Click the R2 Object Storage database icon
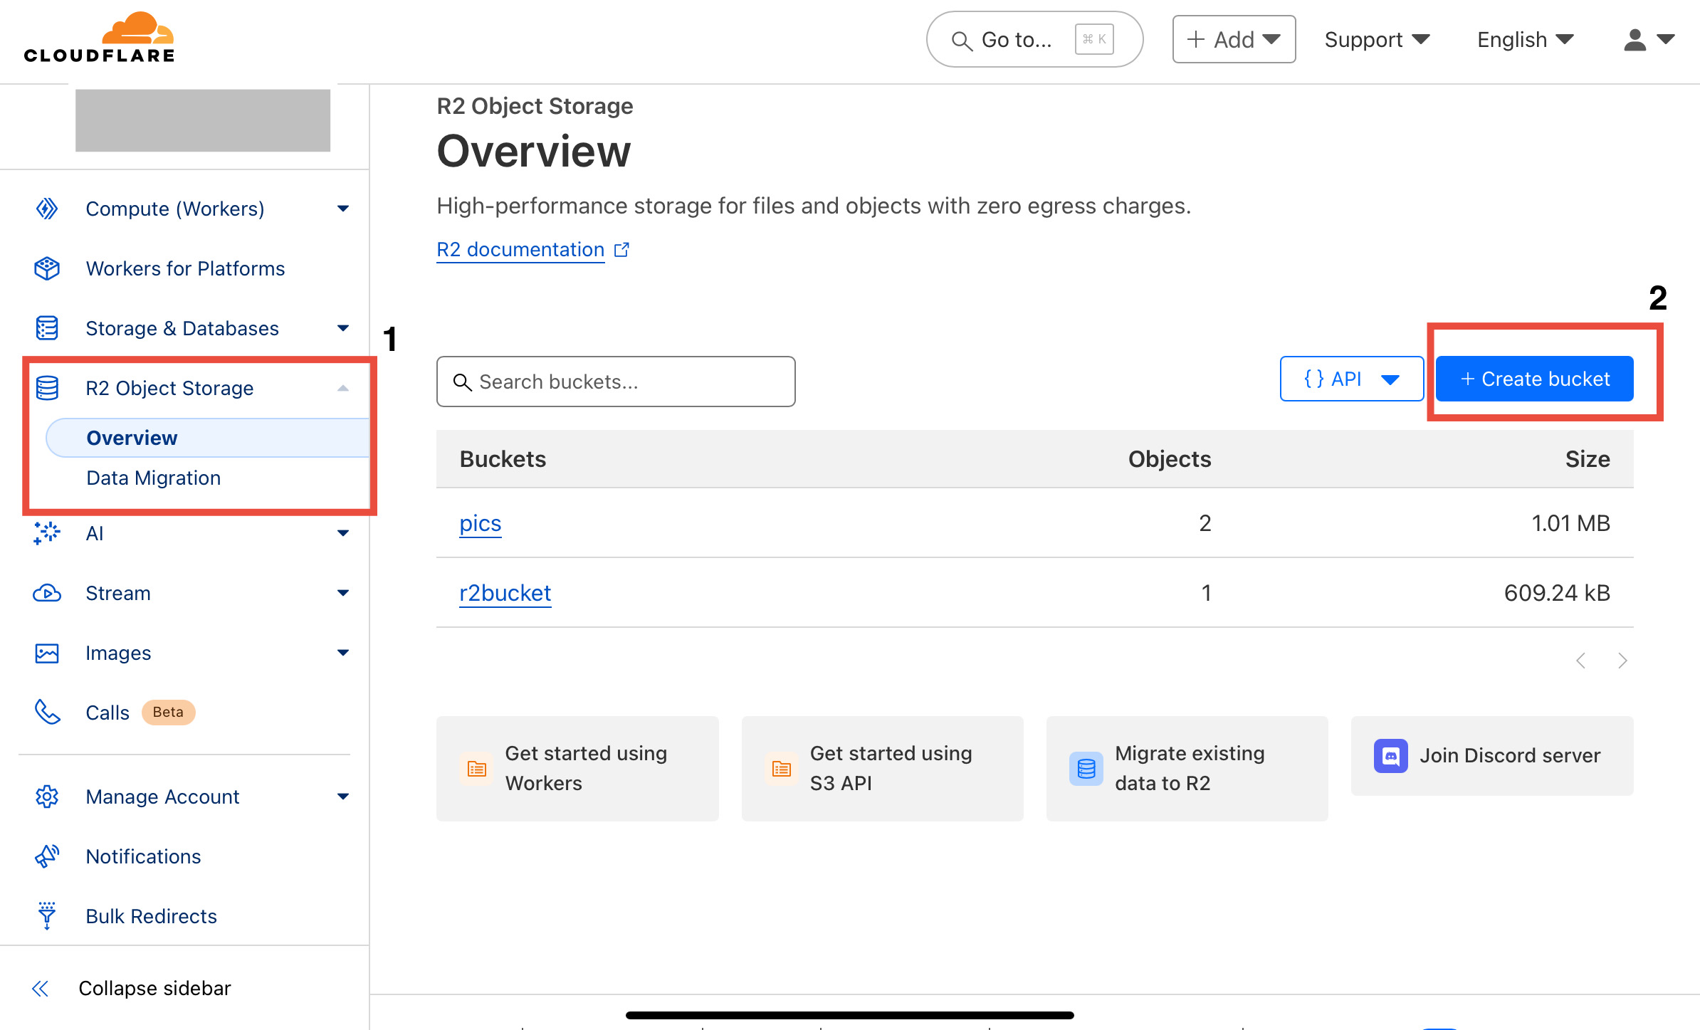Viewport: 1700px width, 1030px height. (47, 388)
